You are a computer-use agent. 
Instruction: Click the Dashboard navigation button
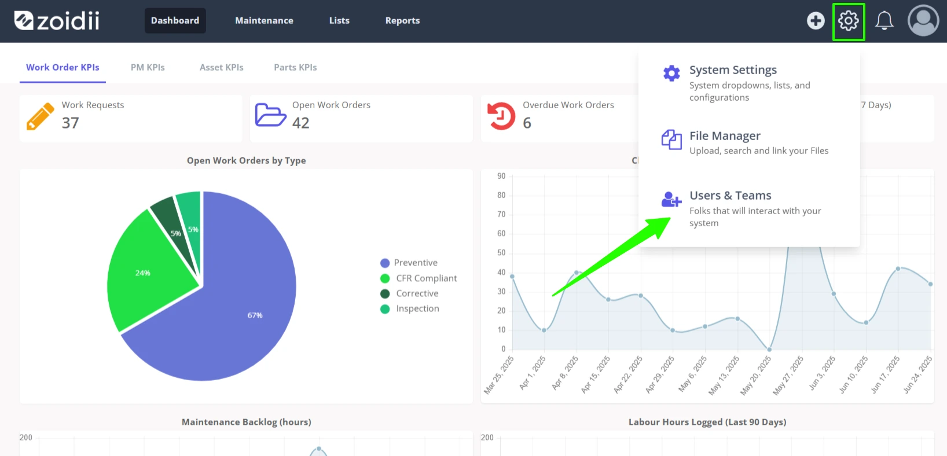point(175,21)
